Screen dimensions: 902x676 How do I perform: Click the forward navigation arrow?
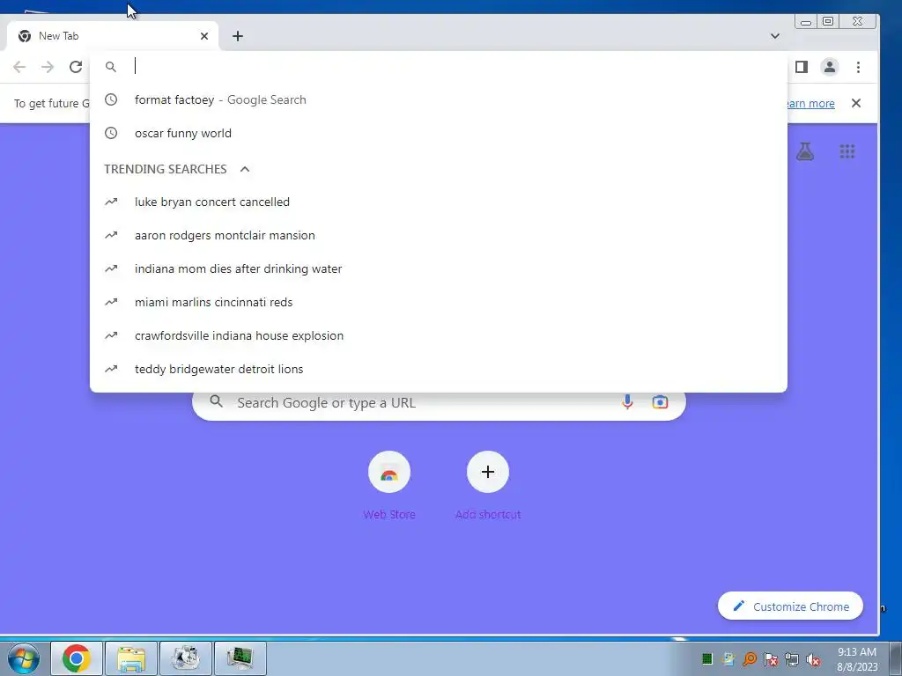[48, 67]
